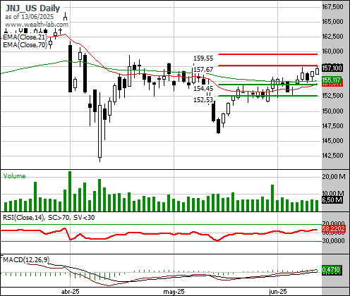The image size is (350, 296).
Task: Click the 159,55 resistance level label
Action: click(x=203, y=58)
